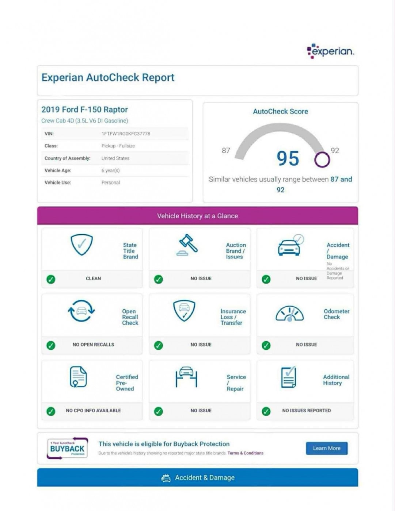Click the Insurance Loss shield icon
Image resolution: width=395 pixels, height=511 pixels.
[184, 311]
